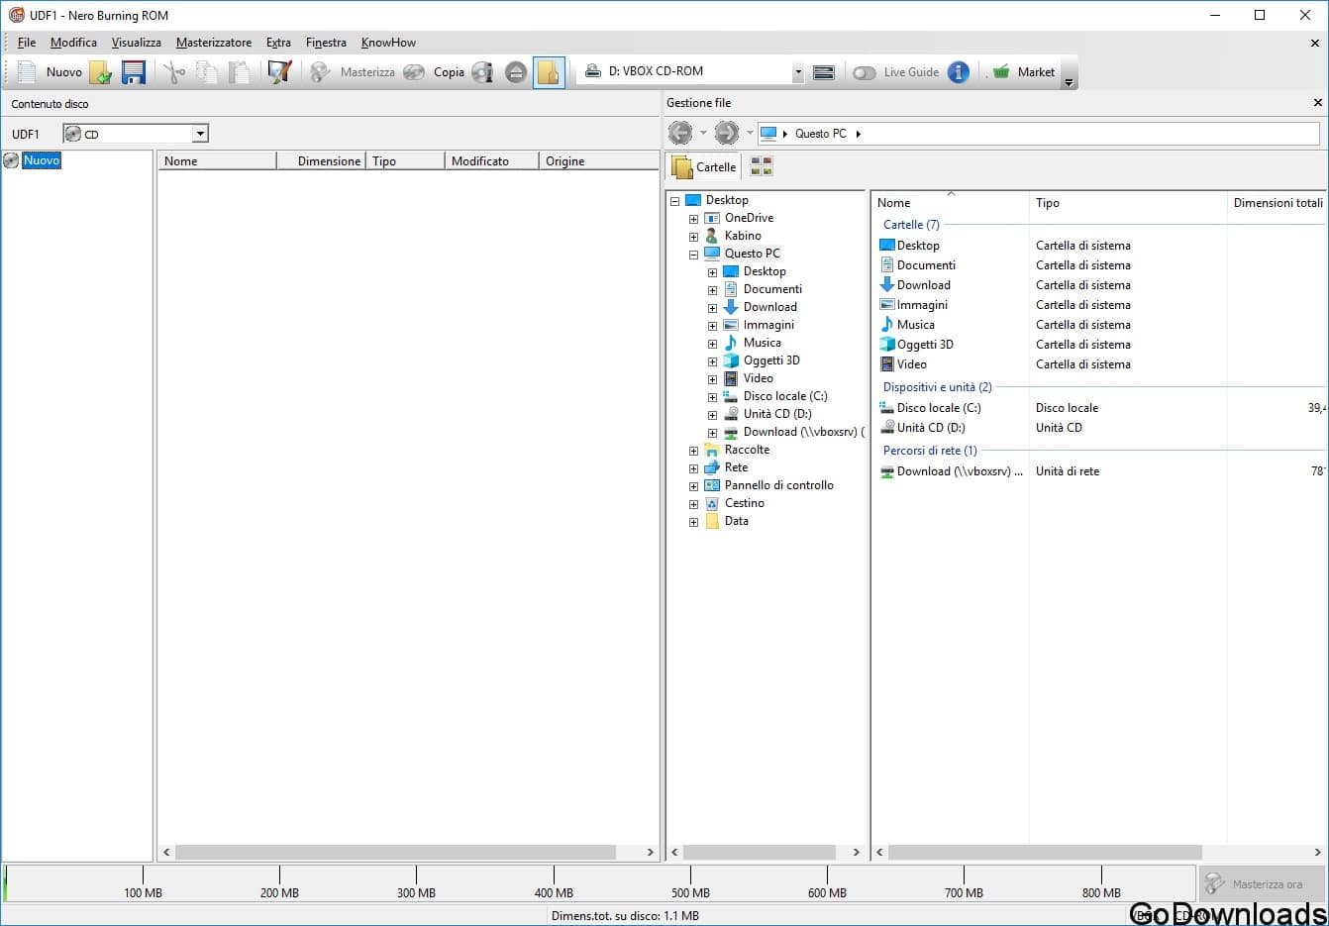Select Video in the file list
The width and height of the screenshot is (1329, 926).
tap(911, 364)
